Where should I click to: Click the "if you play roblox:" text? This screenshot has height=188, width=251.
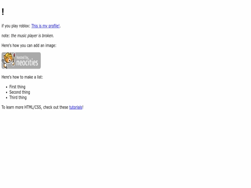pos(16,26)
